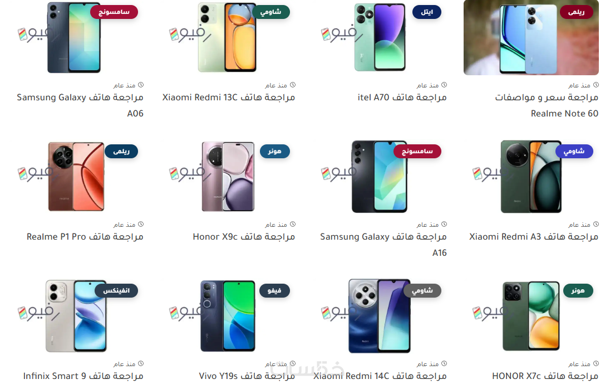
Task: Click the ايتل brand badge
Action: pyautogui.click(x=427, y=12)
